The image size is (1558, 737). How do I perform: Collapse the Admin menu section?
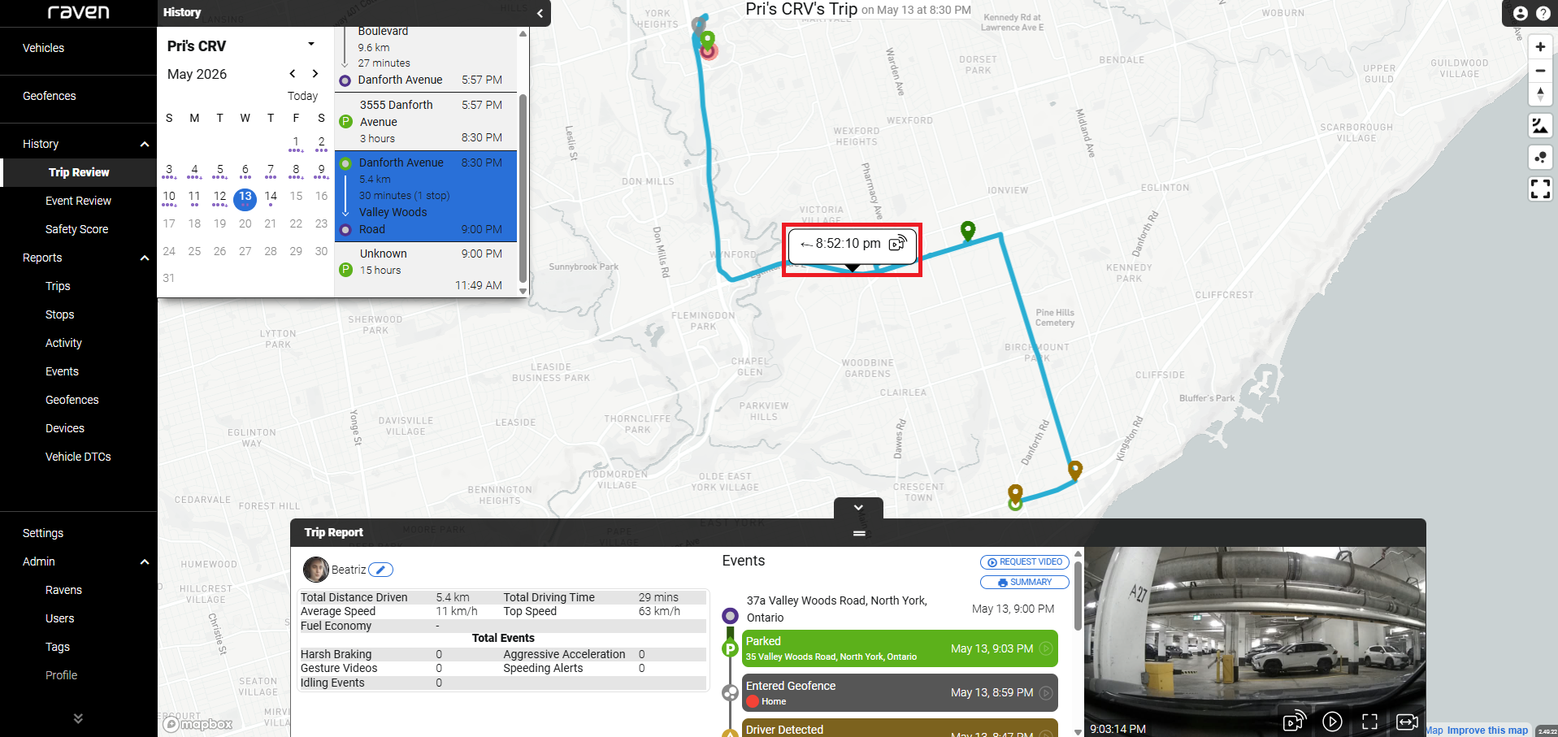145,561
